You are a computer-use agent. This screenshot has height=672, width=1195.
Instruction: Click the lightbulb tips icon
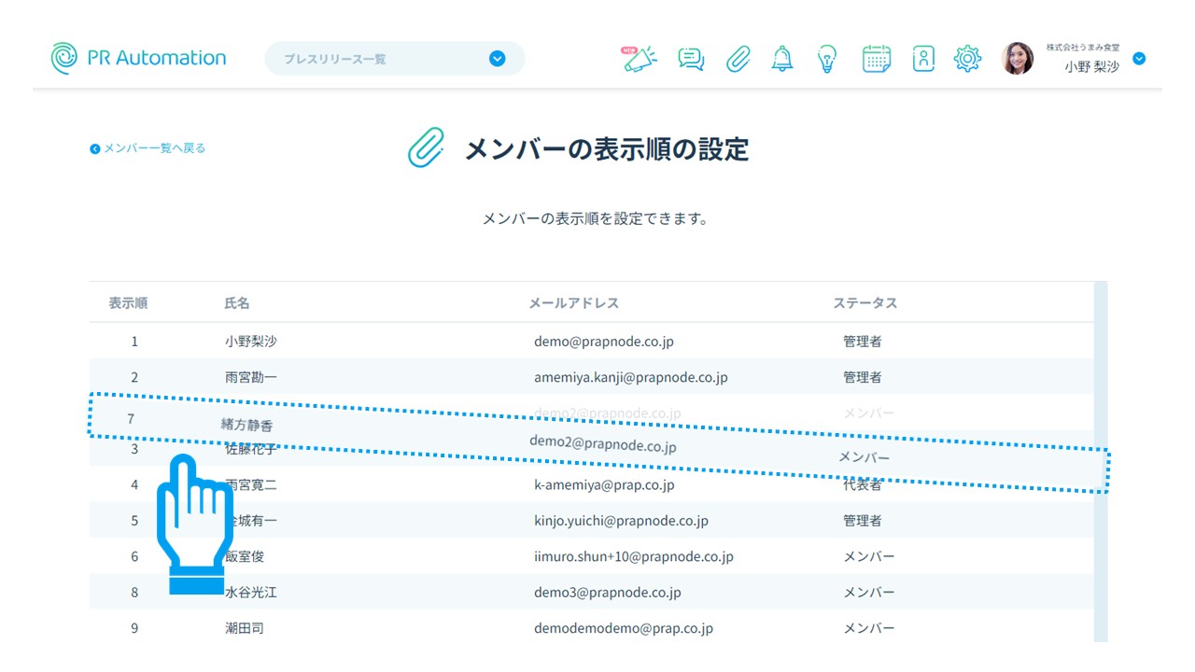click(x=826, y=59)
